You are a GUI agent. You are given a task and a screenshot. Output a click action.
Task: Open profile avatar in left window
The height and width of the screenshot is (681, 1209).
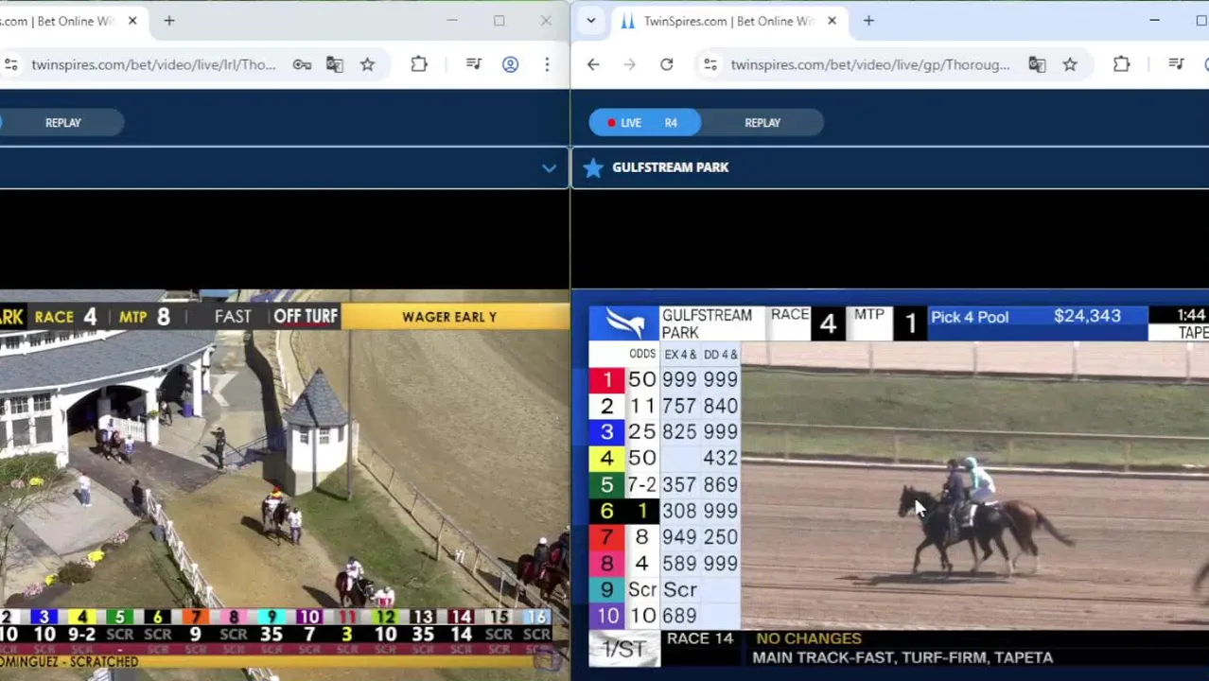(510, 64)
